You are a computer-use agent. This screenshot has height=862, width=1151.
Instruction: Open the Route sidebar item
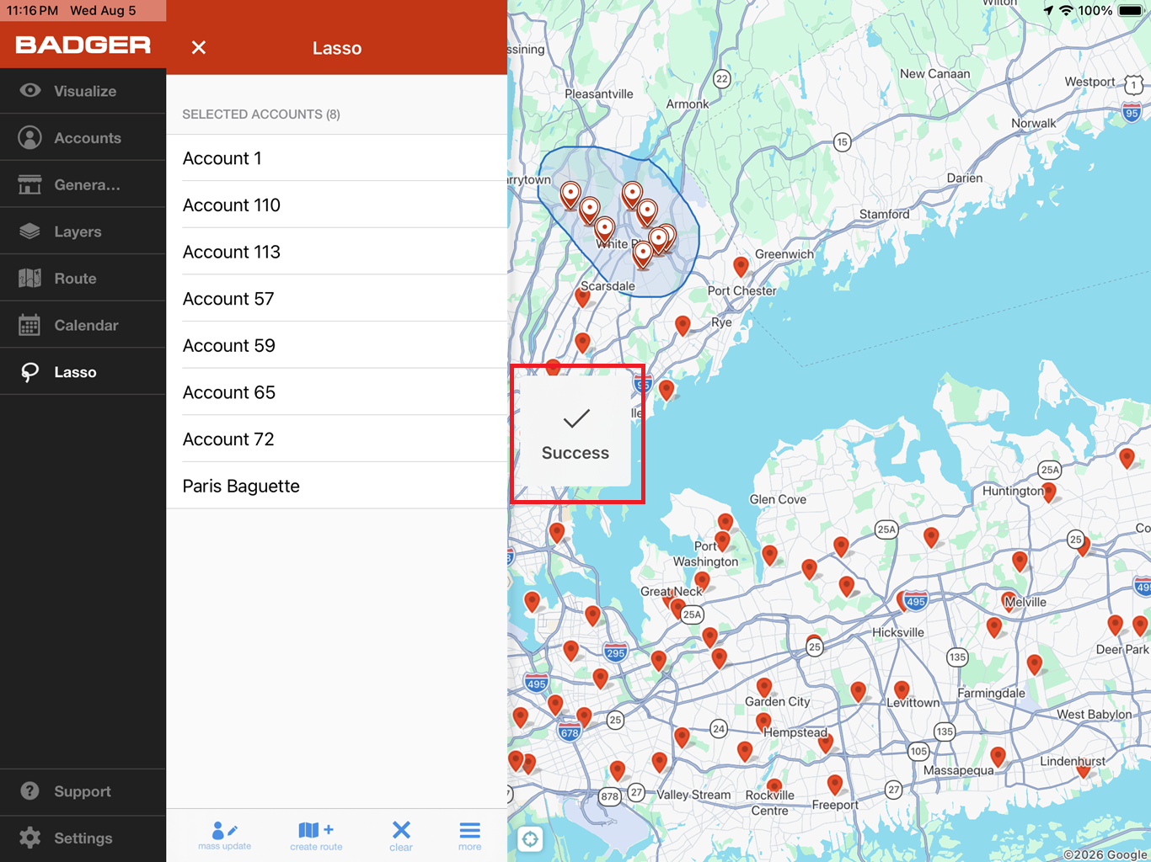coord(83,279)
